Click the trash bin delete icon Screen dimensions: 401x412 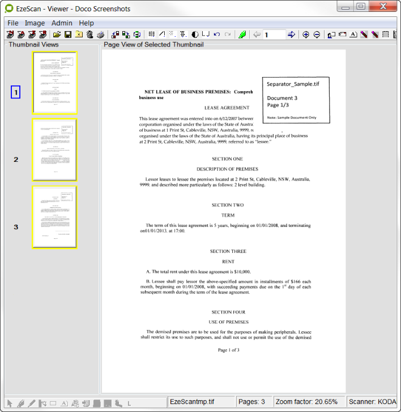89,35
